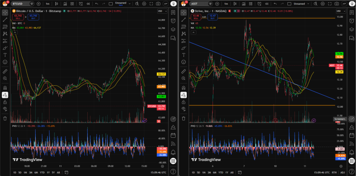This screenshot has width=356, height=176.
Task: Toggle stay in drawing mode, BTCUSD window
Action: tap(5, 95)
